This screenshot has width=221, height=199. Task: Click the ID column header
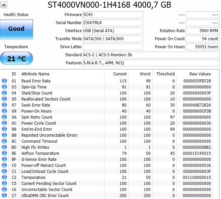point(14,74)
